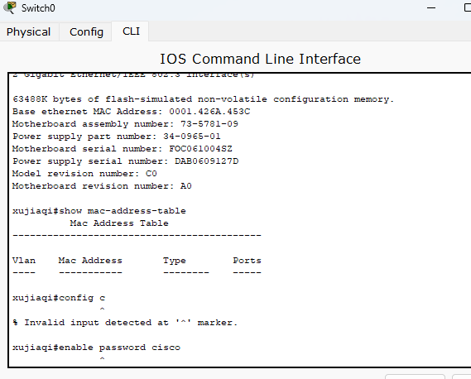Click the Motherboard assembly number line
Image resolution: width=471 pixels, height=379 pixels.
click(125, 124)
